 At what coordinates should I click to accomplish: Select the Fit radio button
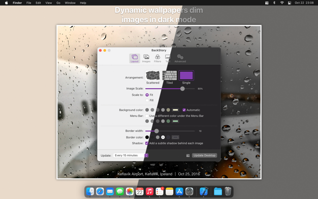147,95
